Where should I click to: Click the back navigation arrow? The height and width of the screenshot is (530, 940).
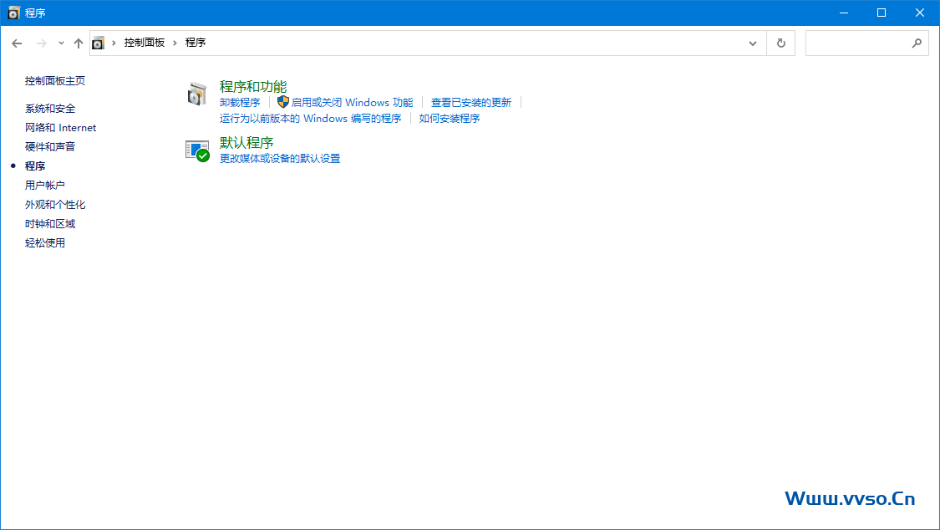17,43
